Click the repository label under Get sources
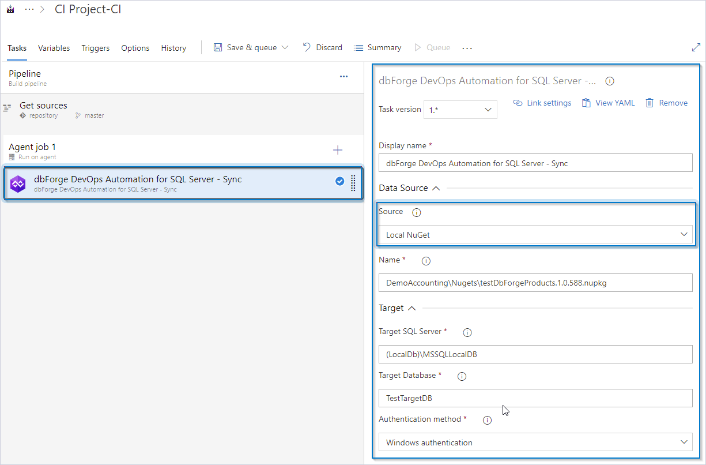Viewport: 706px width, 465px height. 44,115
